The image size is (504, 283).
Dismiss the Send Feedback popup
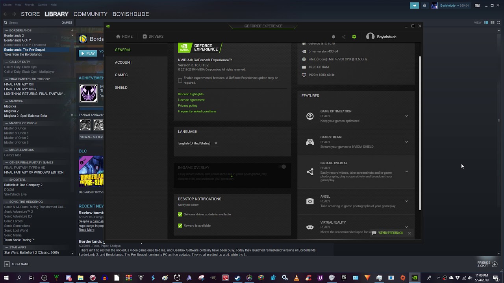[x=409, y=233]
